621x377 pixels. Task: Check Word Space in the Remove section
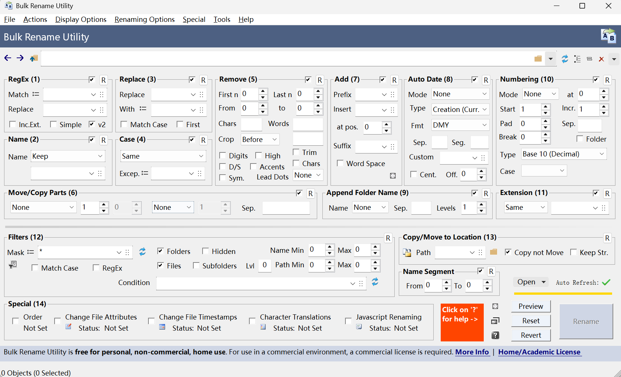point(340,163)
